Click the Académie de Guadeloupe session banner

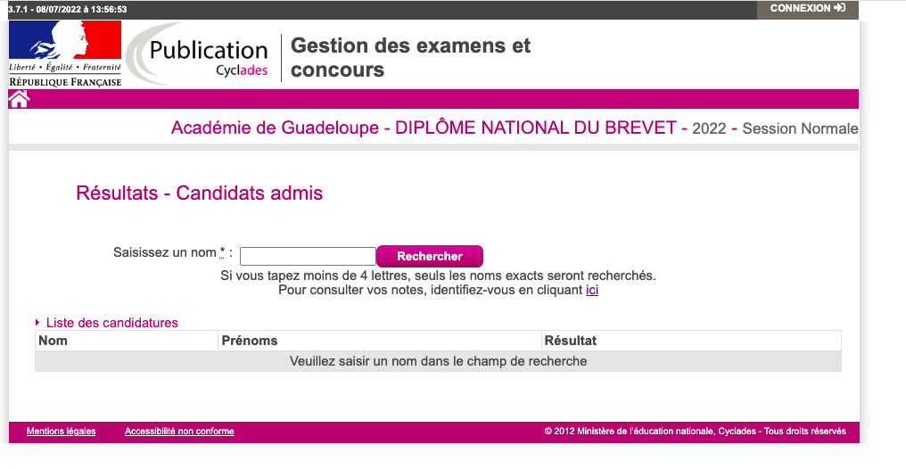tap(514, 128)
